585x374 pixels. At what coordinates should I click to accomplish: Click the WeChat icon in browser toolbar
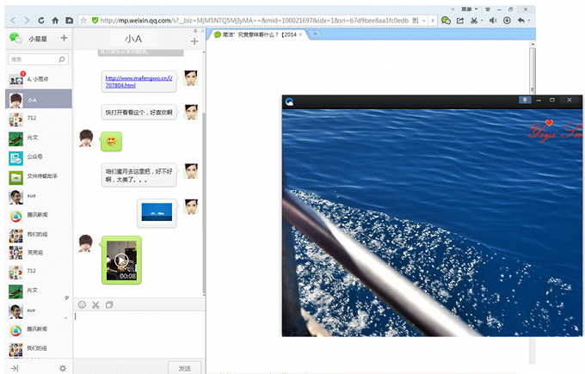pyautogui.click(x=446, y=20)
